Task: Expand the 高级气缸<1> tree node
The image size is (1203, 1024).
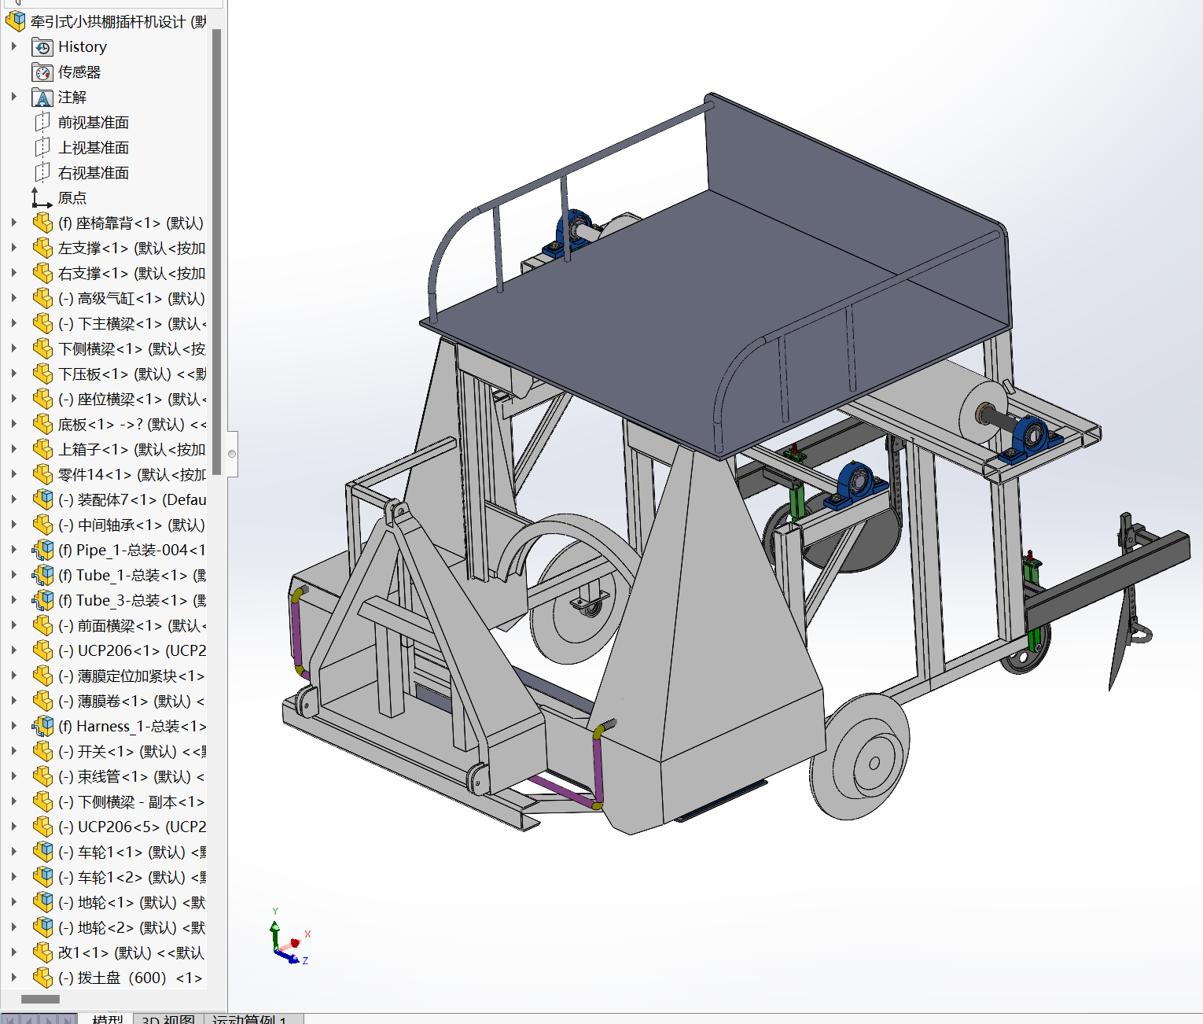Action: pos(14,299)
